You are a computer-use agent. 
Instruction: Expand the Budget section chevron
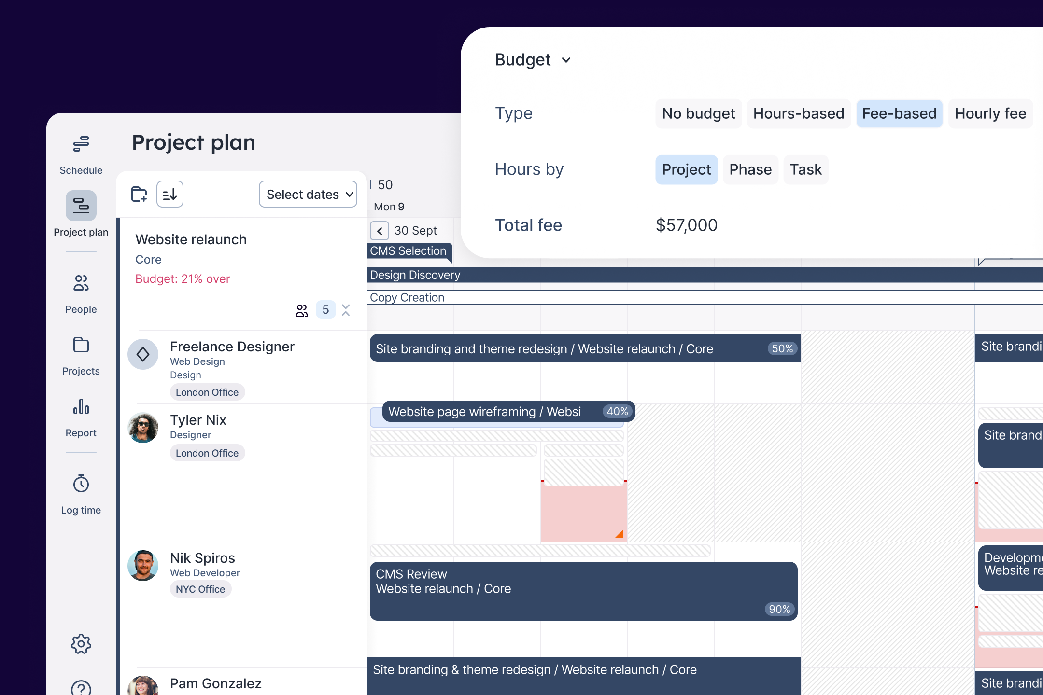point(566,60)
